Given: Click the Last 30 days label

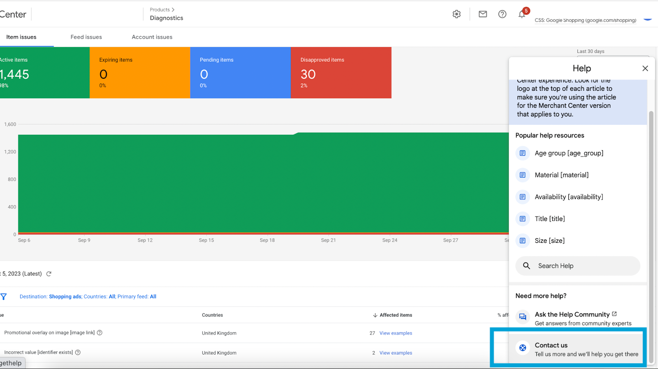Looking at the screenshot, I should 591,51.
